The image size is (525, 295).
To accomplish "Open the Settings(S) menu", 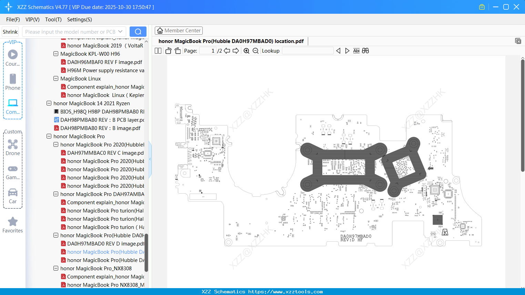I will [x=80, y=20].
